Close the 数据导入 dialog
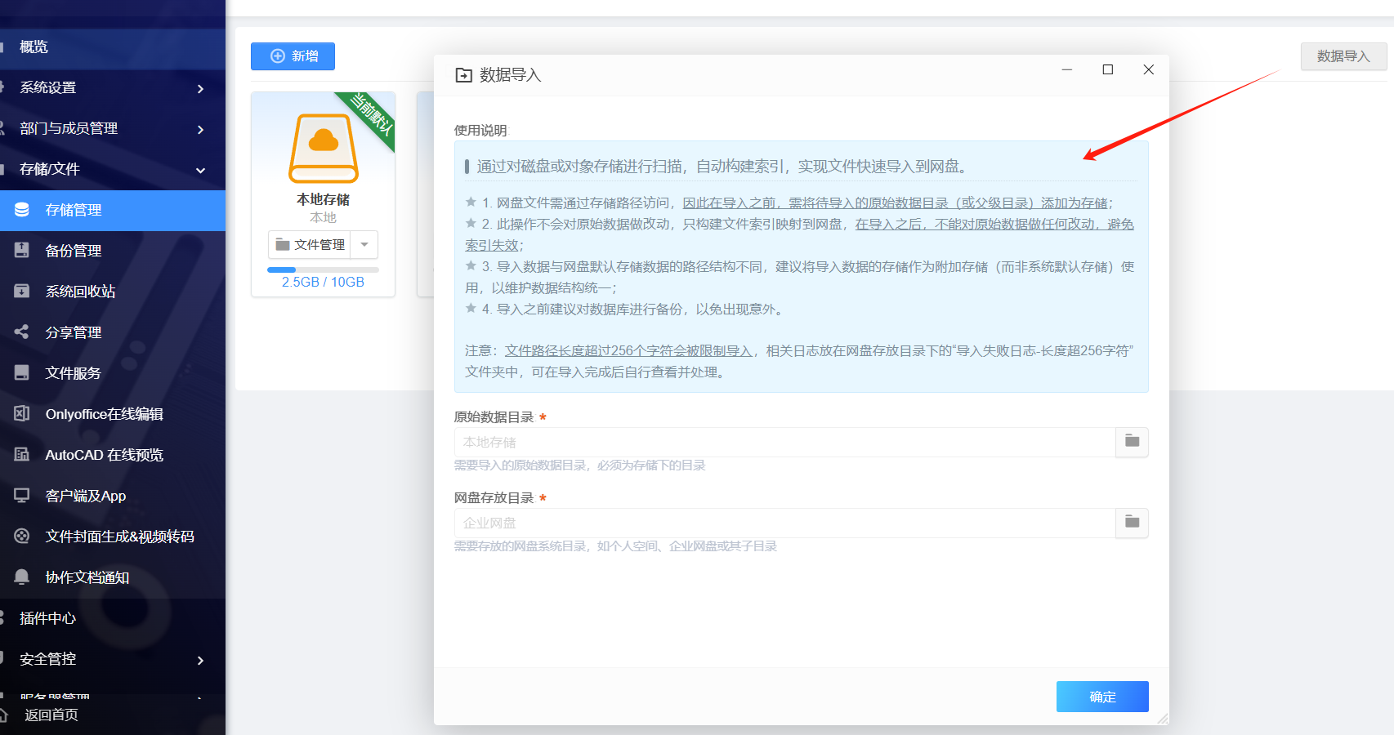Image resolution: width=1394 pixels, height=735 pixels. click(x=1148, y=70)
